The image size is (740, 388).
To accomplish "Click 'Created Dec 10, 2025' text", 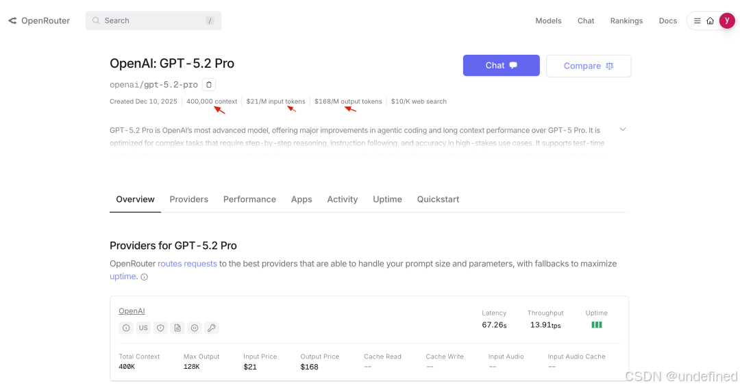I will point(143,101).
